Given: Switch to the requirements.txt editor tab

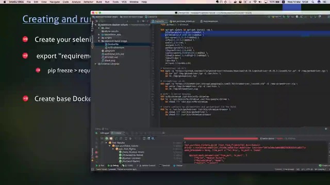Looking at the screenshot, I should 209,21.
